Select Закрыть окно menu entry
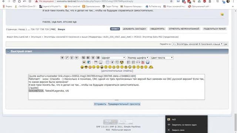The height and width of the screenshot is (133, 237). point(186,130)
